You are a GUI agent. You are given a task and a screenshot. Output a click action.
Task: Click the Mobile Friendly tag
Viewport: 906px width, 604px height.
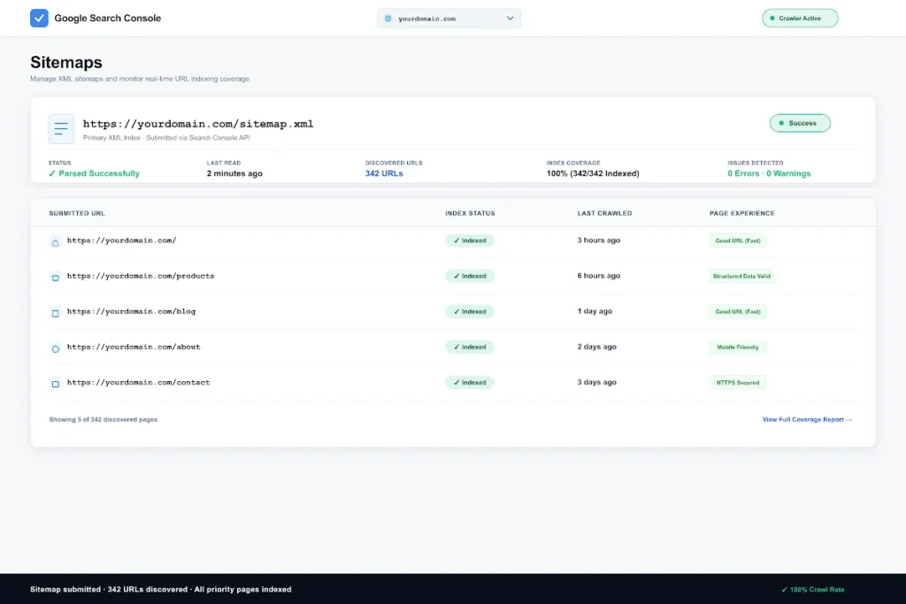[738, 347]
